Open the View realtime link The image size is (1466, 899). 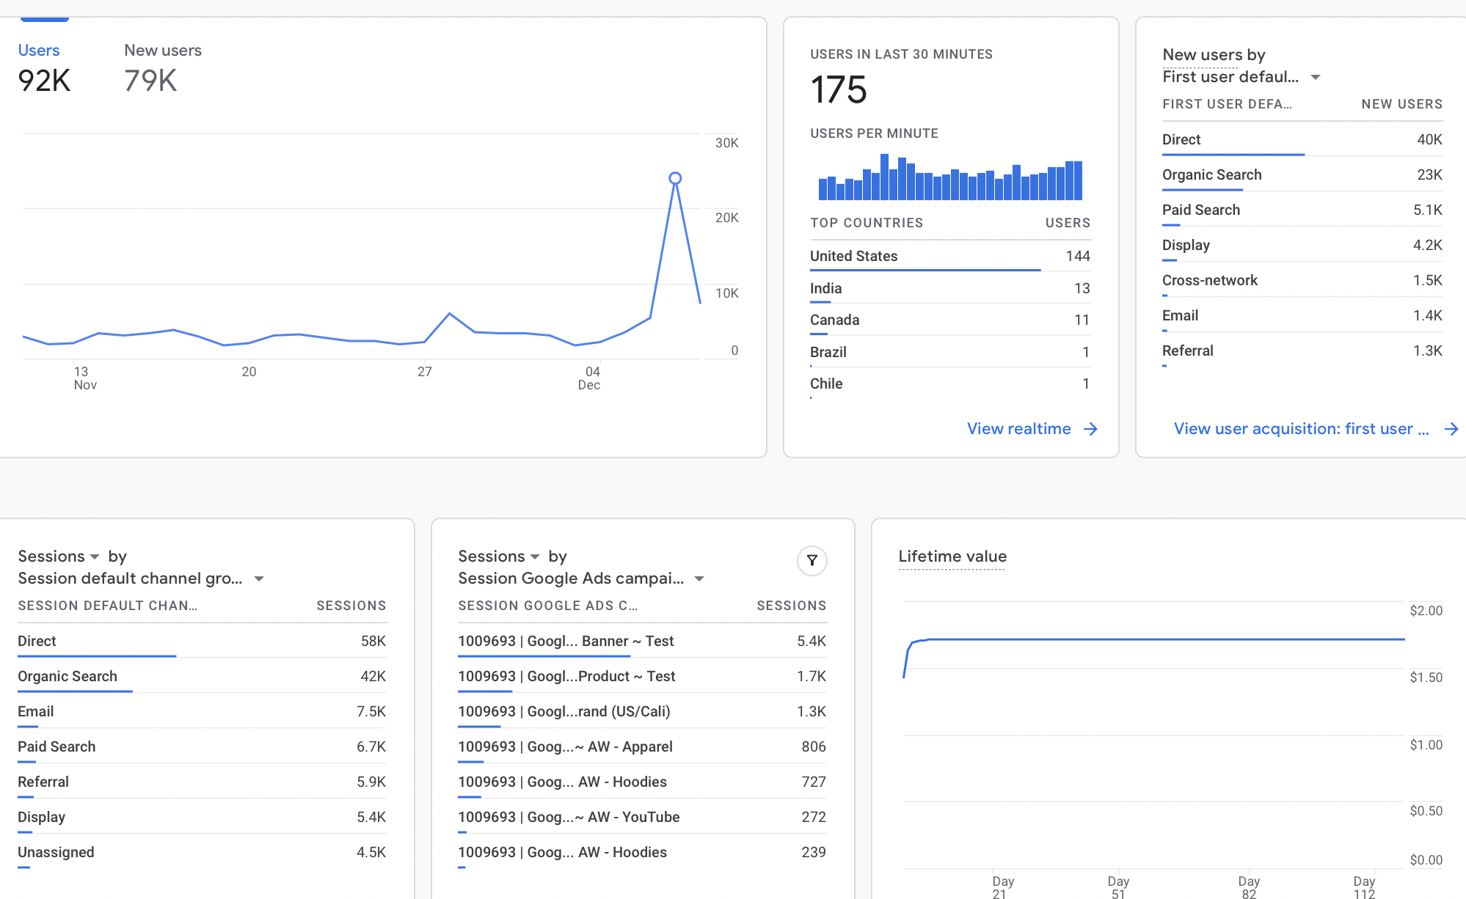(x=1019, y=429)
